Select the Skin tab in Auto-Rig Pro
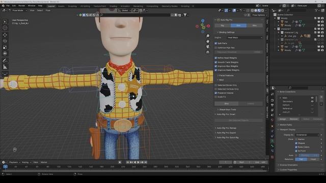The width and height of the screenshot is (326, 183). click(238, 25)
